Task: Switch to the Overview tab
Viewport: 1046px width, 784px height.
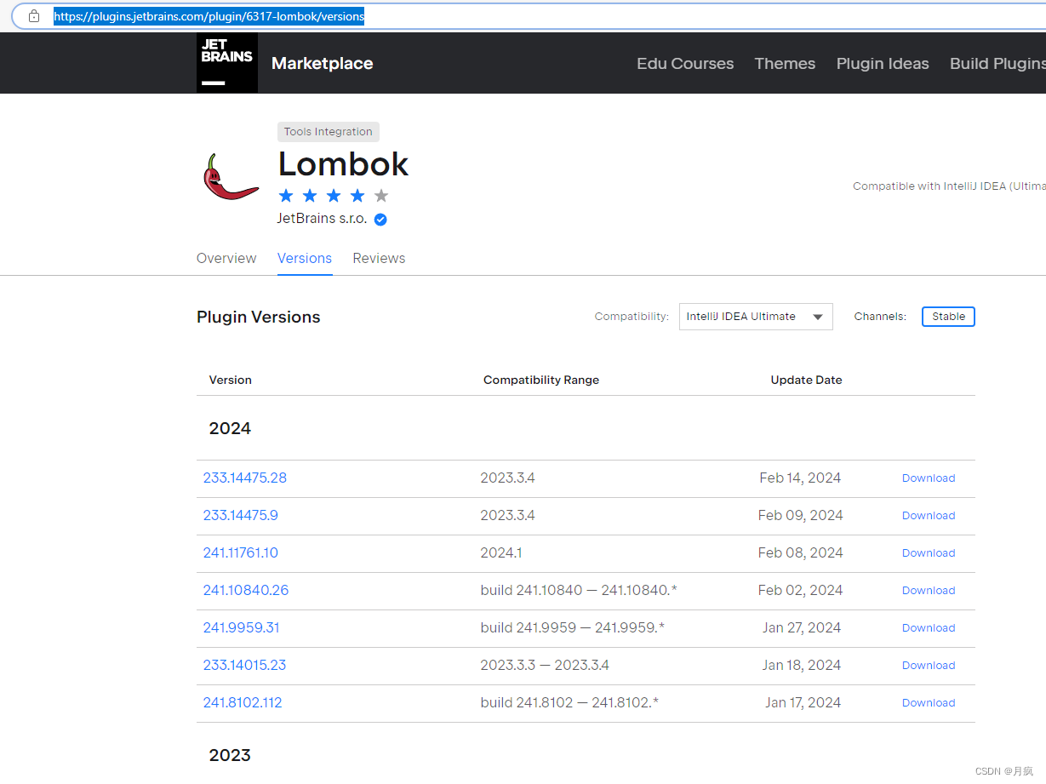Action: [226, 258]
